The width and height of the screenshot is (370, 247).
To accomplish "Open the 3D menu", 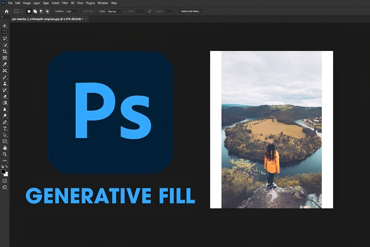I will [72, 3].
